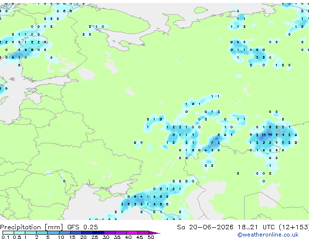This screenshot has width=309, height=239.
Task: Select the 30–35 mm purple legend swatch
Action: (x=110, y=233)
